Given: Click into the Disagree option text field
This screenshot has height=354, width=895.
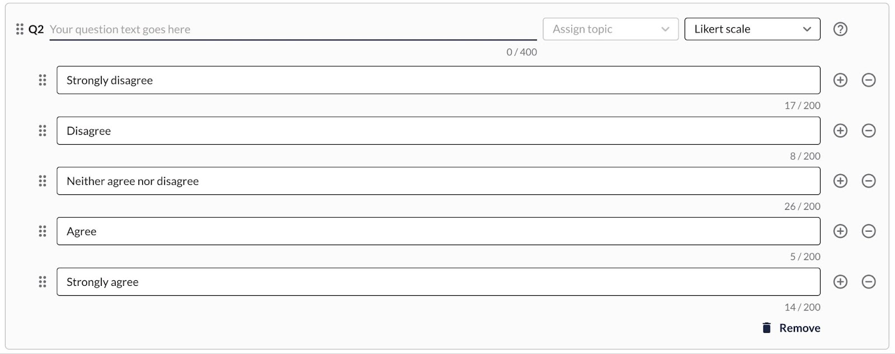Looking at the screenshot, I should click(439, 131).
